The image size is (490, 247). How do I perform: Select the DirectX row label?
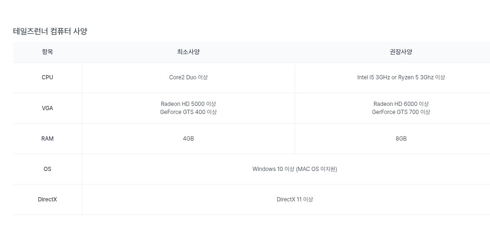tap(48, 199)
